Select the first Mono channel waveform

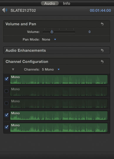59,79
